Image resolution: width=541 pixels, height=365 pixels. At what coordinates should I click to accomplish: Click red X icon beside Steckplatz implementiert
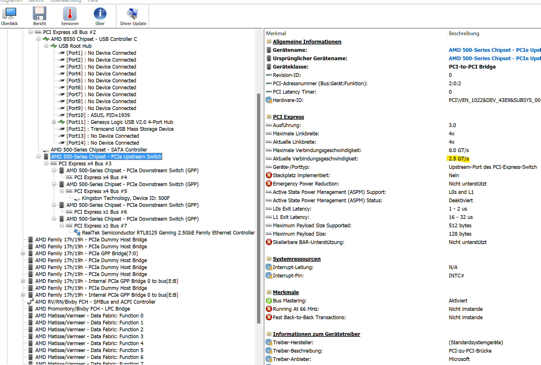(x=269, y=175)
